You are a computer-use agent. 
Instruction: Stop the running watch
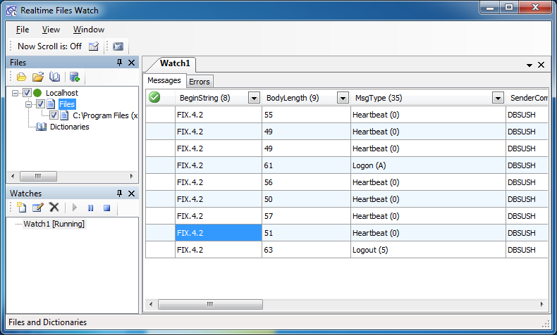click(106, 208)
